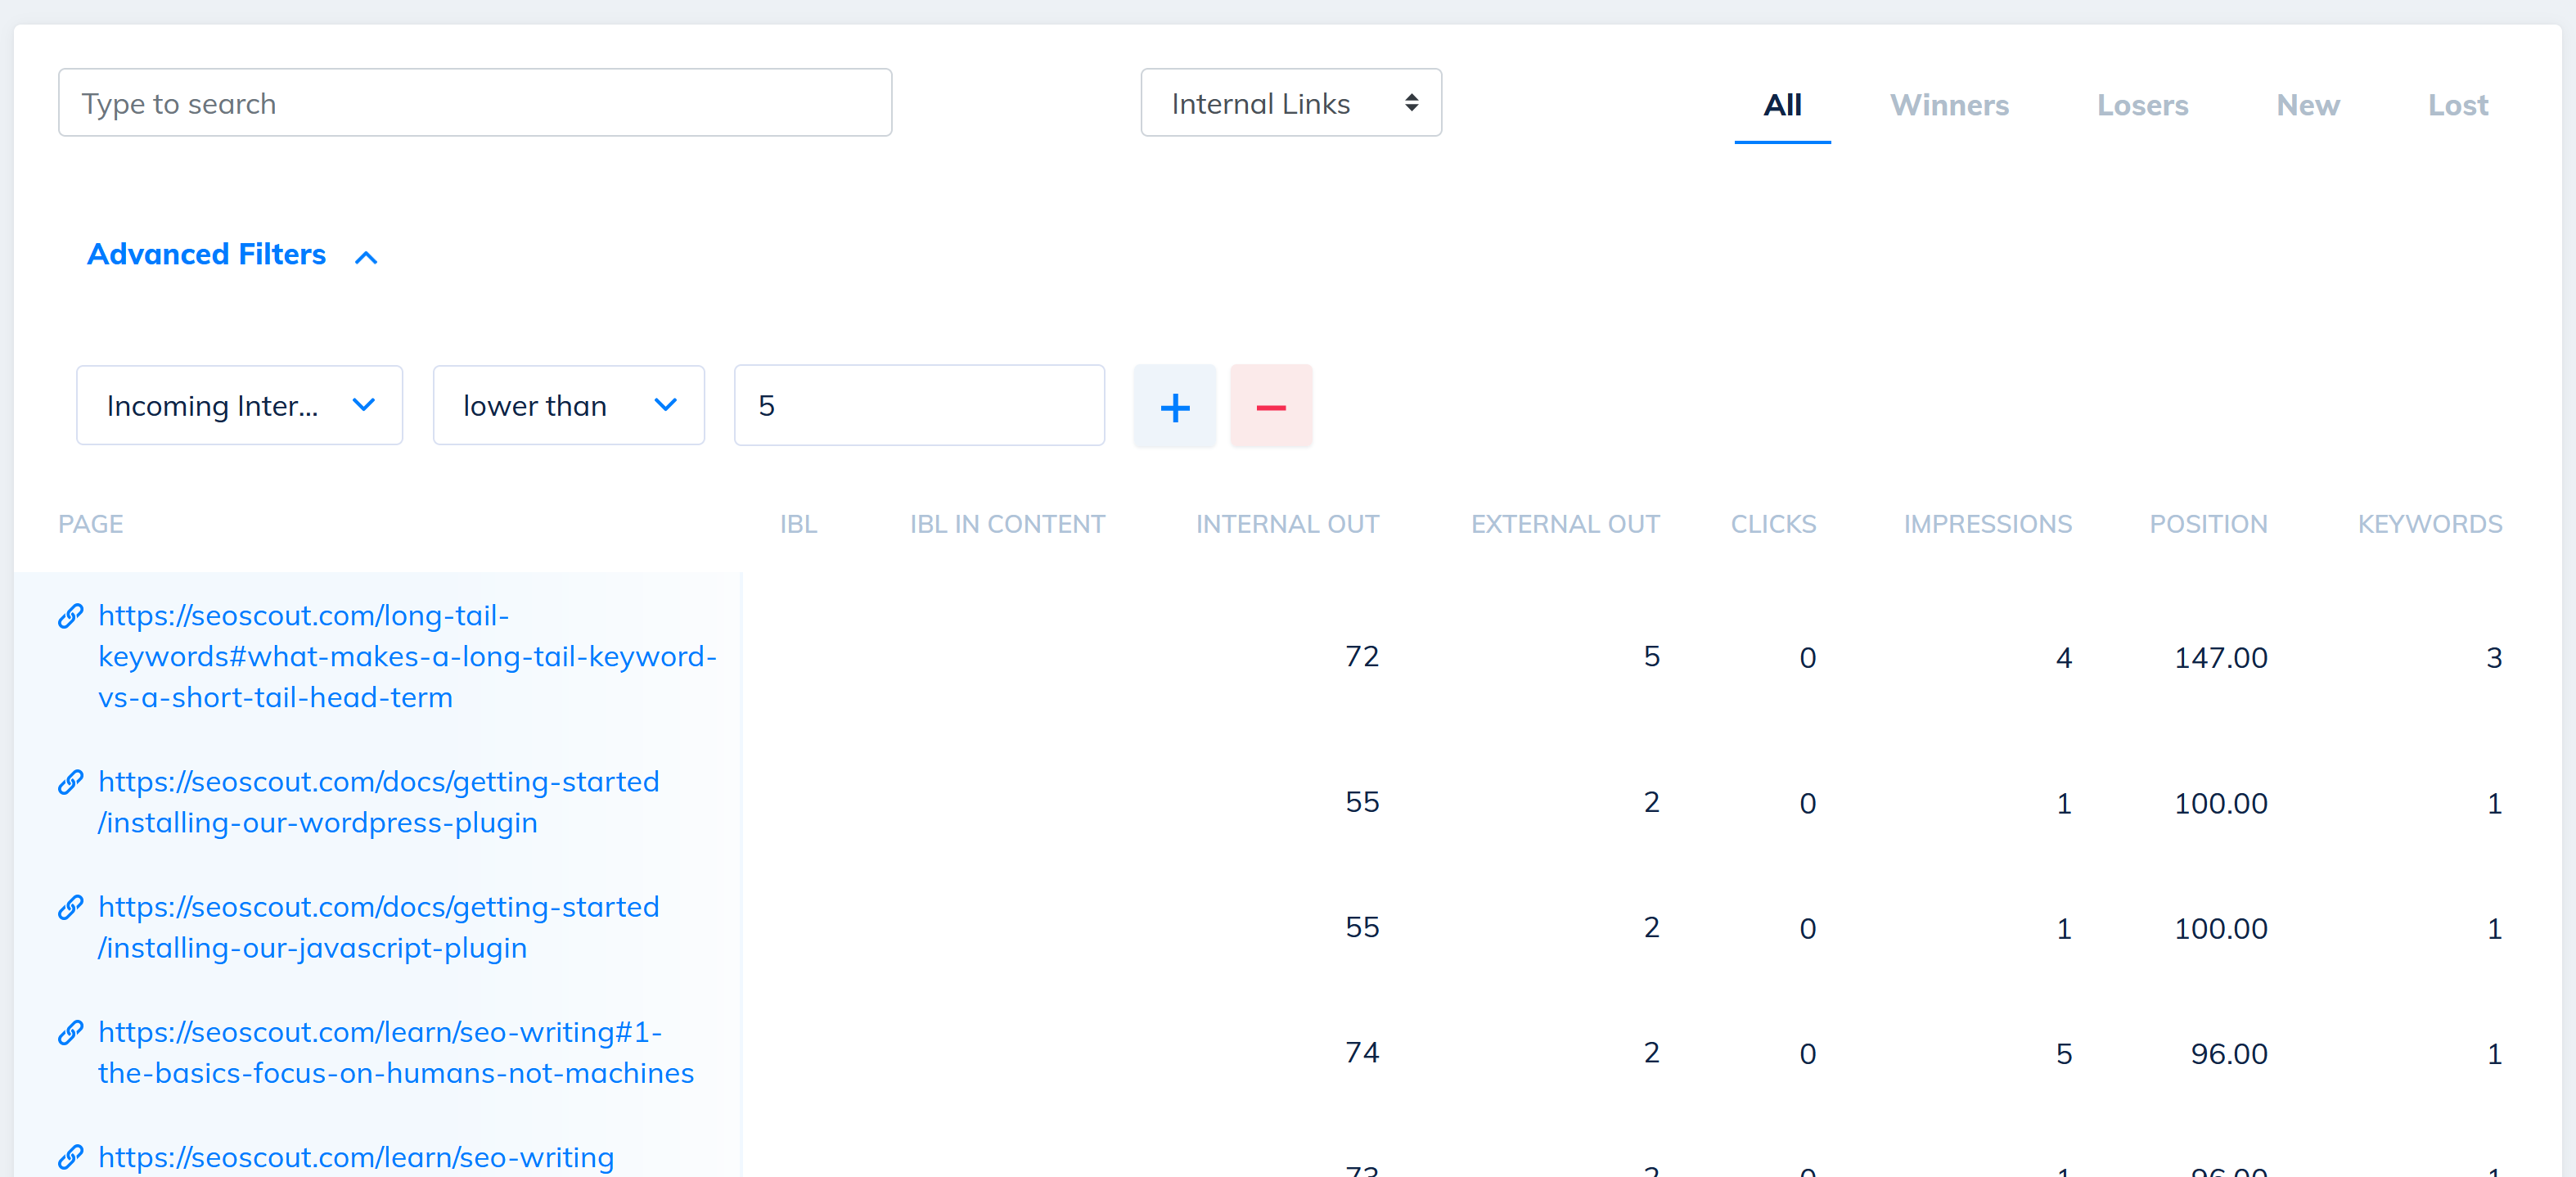Image resolution: width=2576 pixels, height=1177 pixels.
Task: Sort by INTERNAL OUT column header
Action: [x=1287, y=524]
